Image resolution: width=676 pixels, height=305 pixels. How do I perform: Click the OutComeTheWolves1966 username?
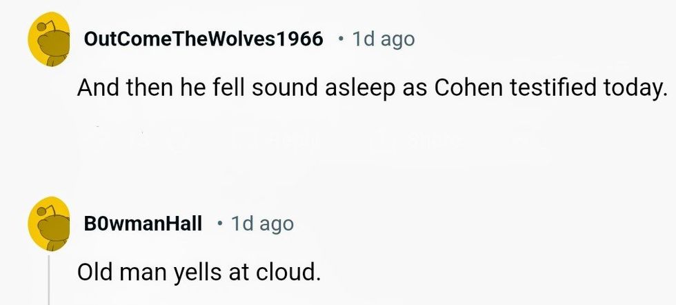point(203,39)
